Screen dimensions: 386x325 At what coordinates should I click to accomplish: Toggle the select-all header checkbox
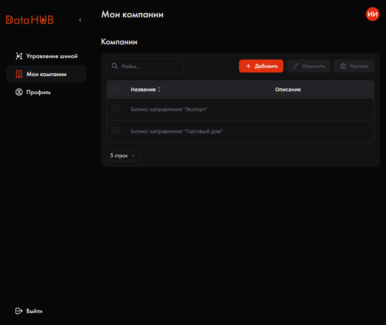(116, 88)
